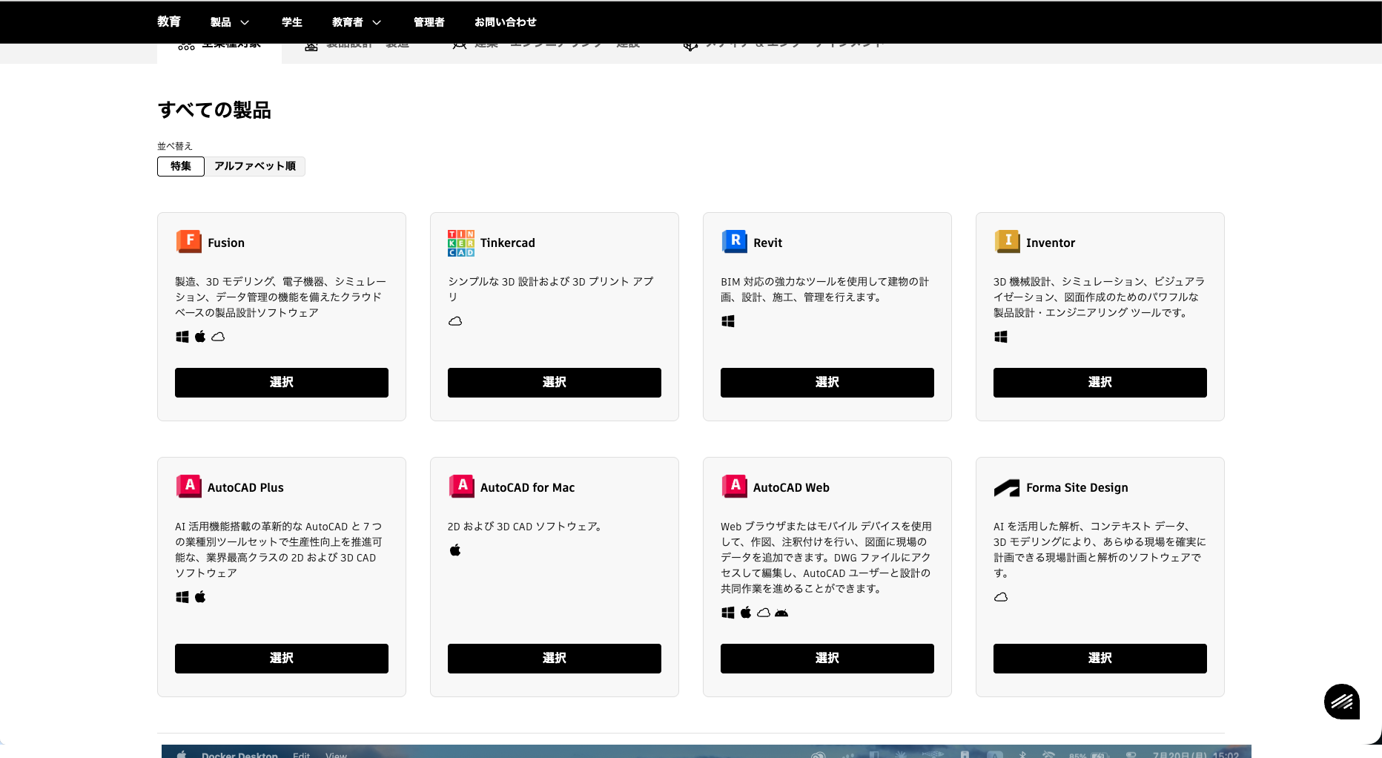Screen dimensions: 1382x758
Task: Choose 選択 on the Tinkercad card
Action: click(555, 383)
